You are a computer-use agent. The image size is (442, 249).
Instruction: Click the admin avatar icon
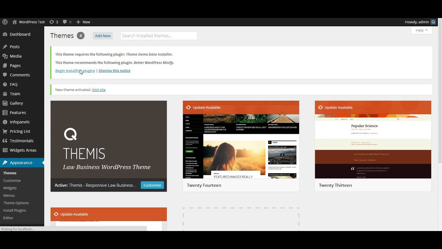(x=433, y=22)
